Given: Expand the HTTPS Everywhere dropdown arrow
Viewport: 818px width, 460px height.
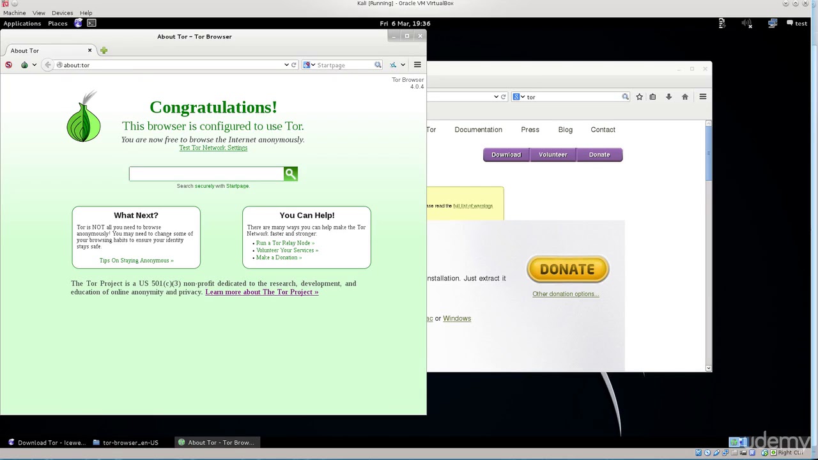Looking at the screenshot, I should [403, 65].
